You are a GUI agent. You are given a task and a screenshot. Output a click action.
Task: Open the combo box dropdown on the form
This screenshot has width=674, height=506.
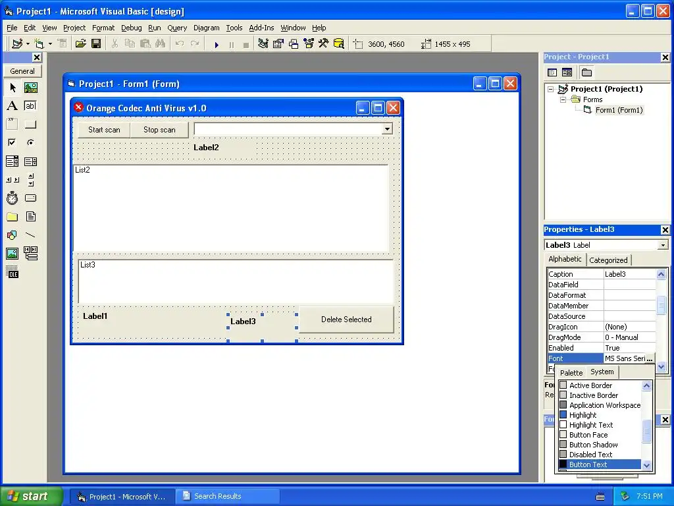pos(387,129)
